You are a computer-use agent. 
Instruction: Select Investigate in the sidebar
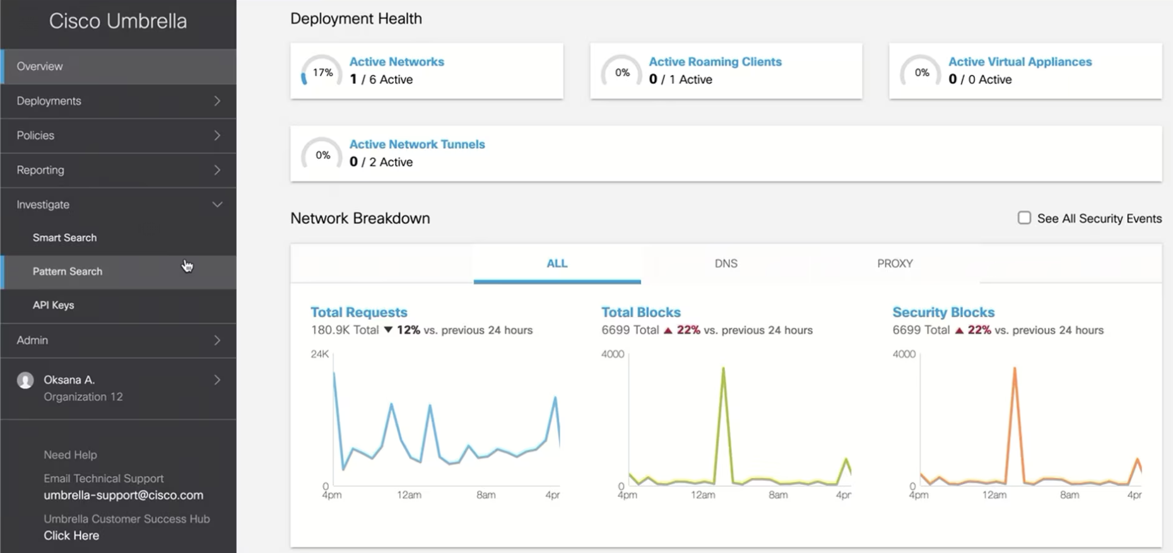click(118, 204)
